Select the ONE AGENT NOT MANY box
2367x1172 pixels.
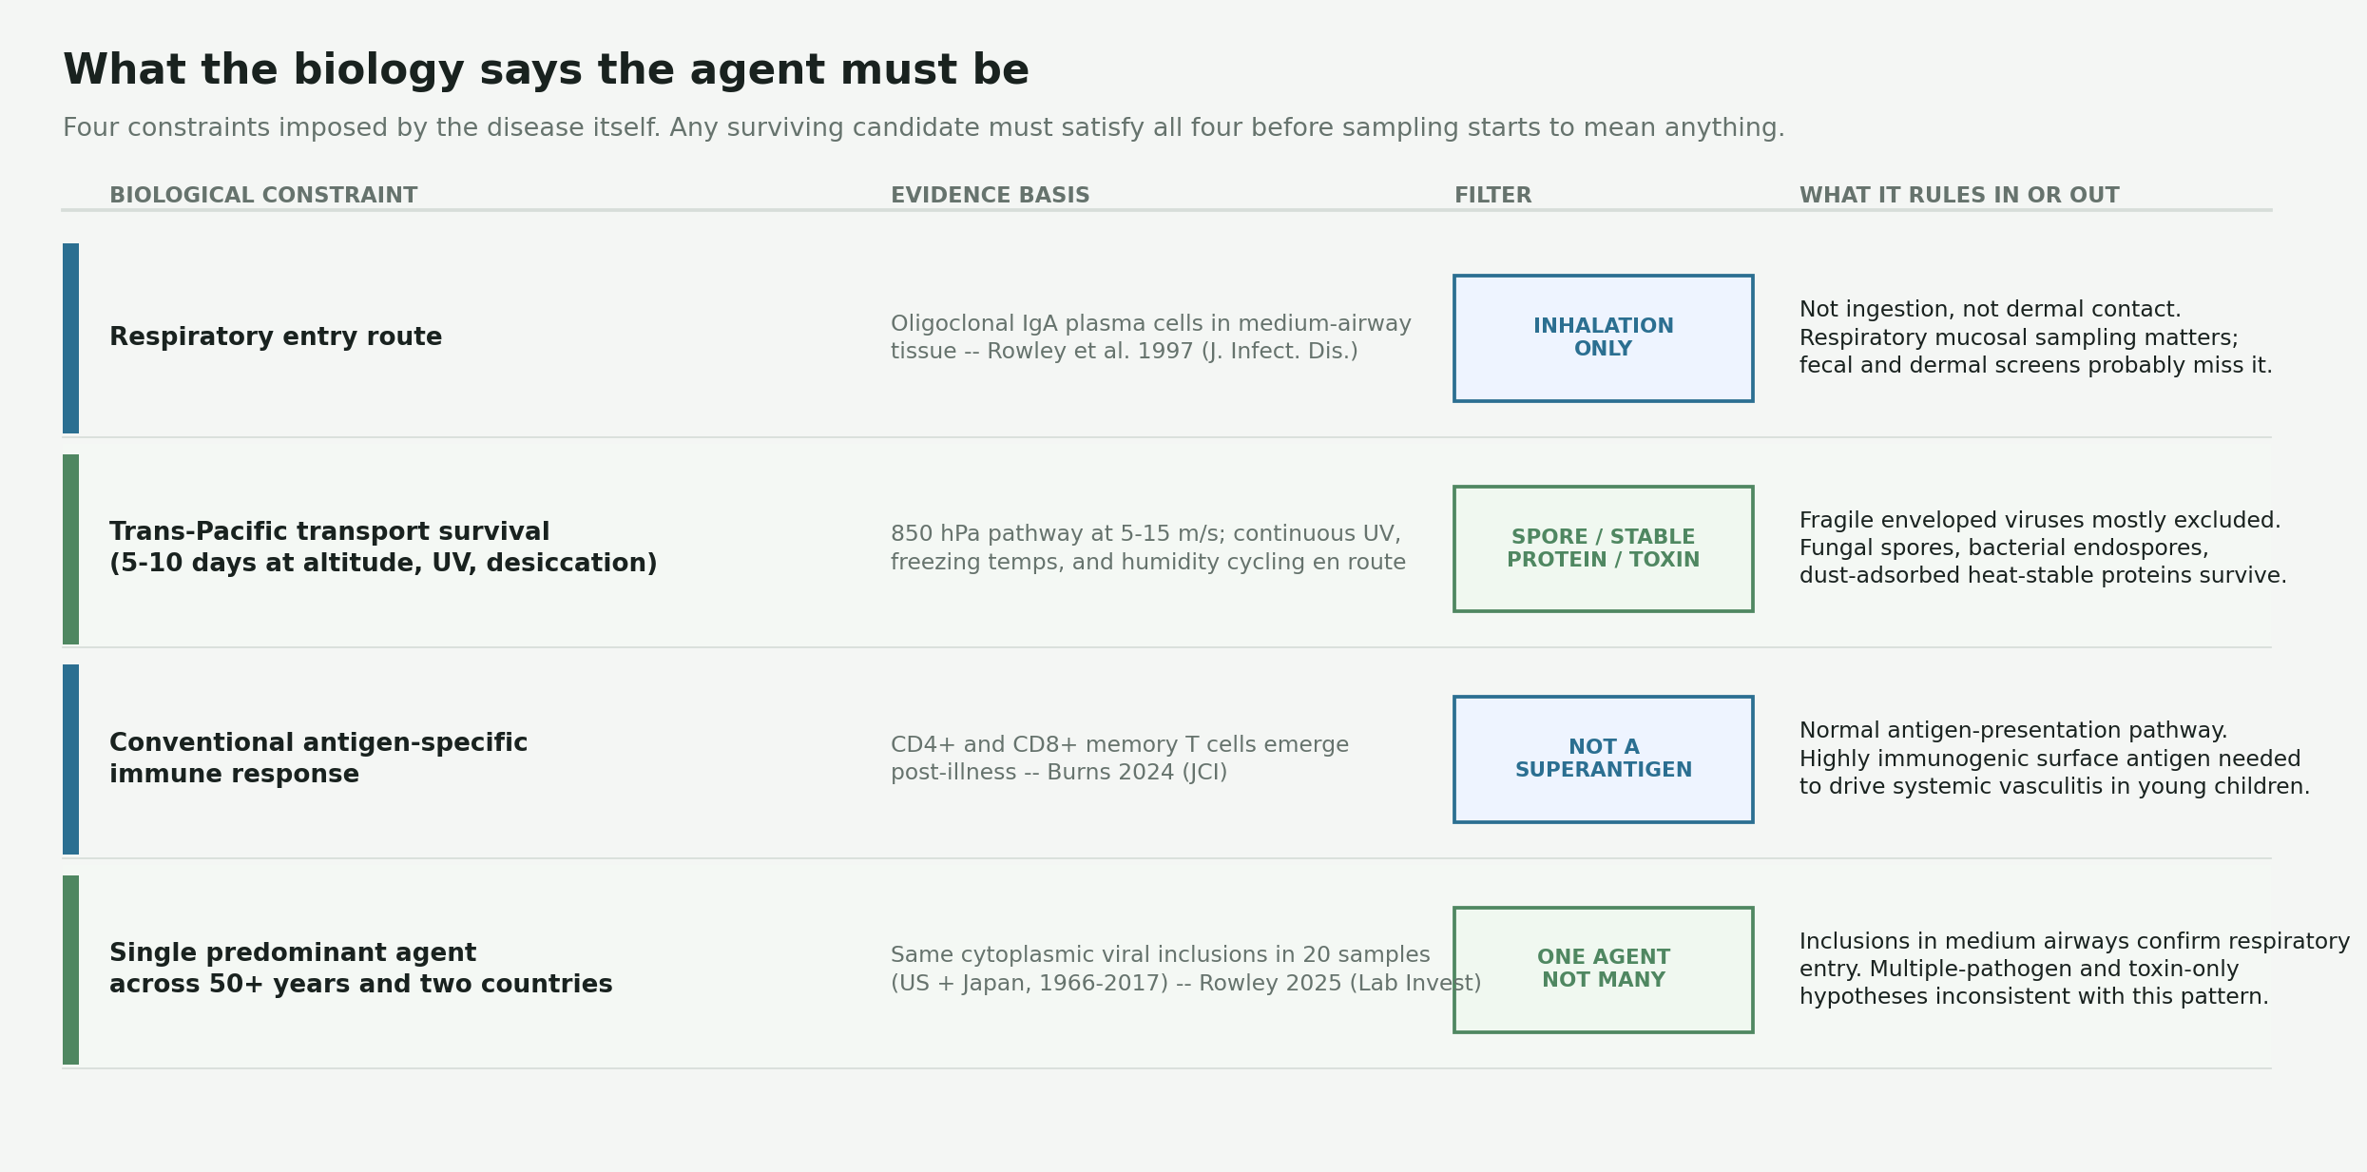tap(1603, 970)
